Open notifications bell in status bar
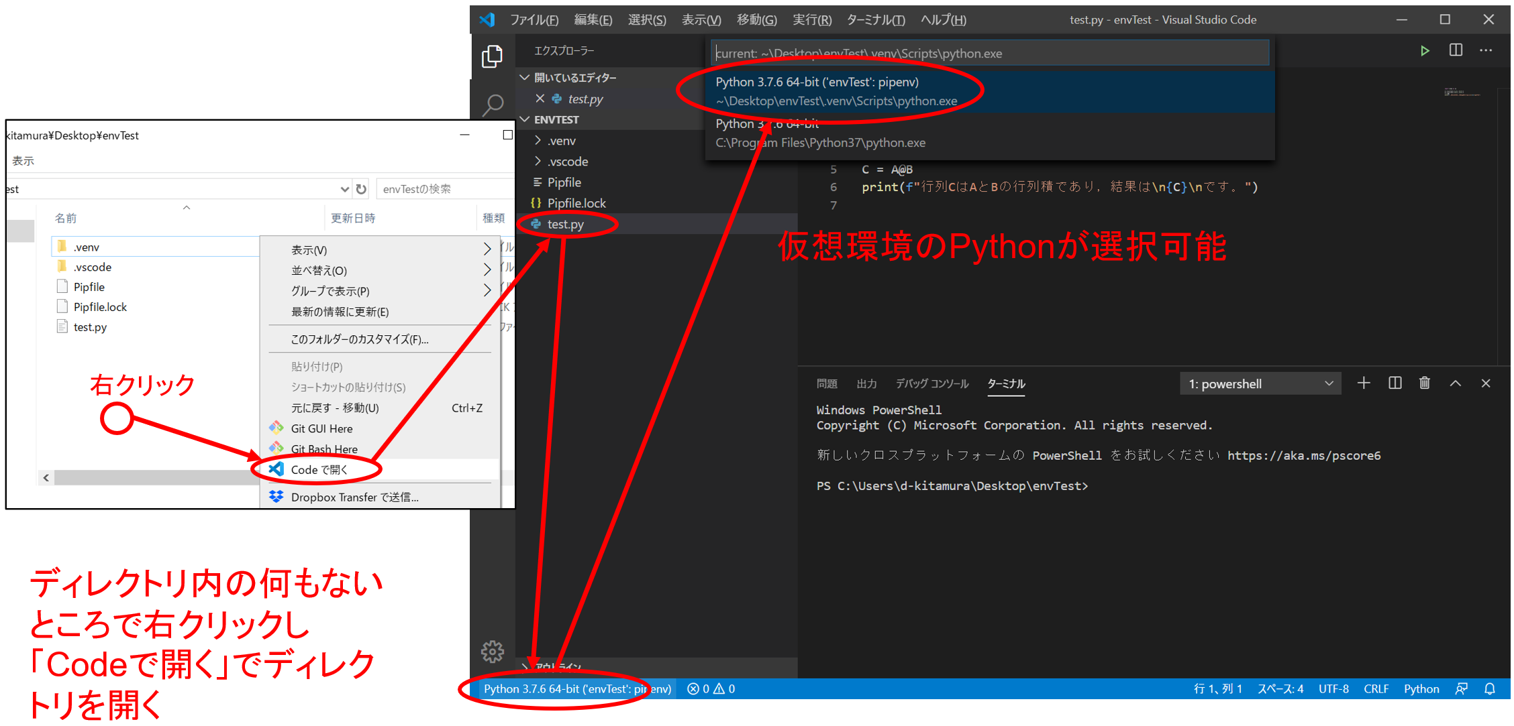This screenshot has height=726, width=1514. [x=1489, y=689]
